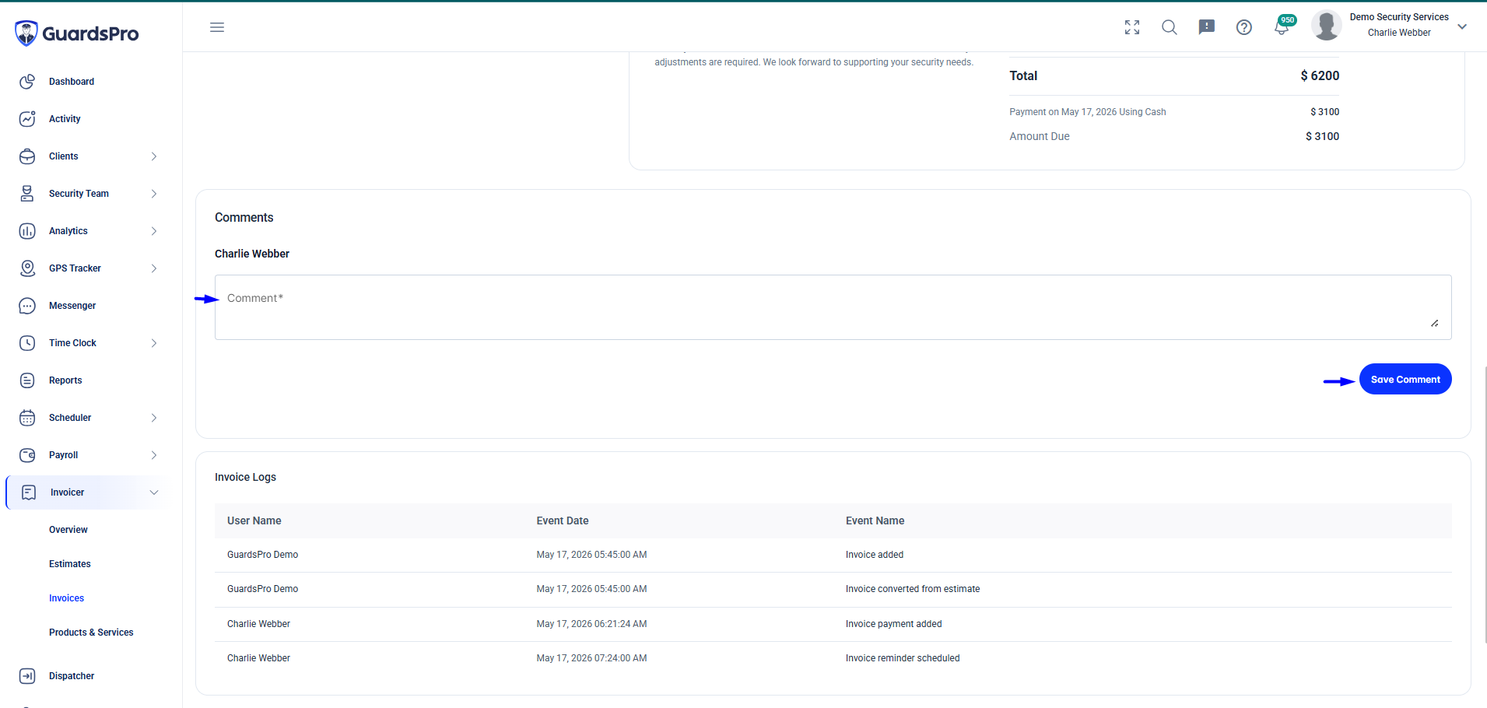Select 'Invoice reminder scheduled' log entry
Screen dimensions: 1487x708
[903, 658]
